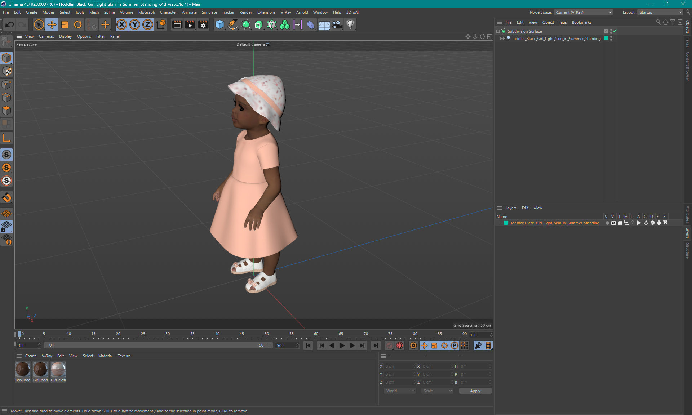692x415 pixels.
Task: Toggle Y axis lock
Action: (135, 24)
